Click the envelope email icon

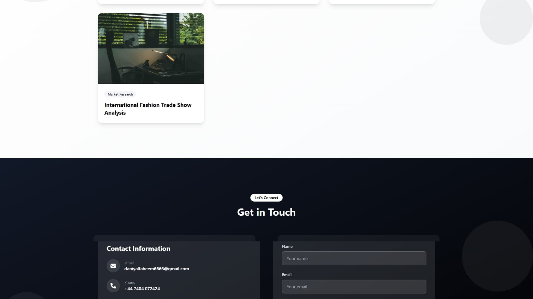click(113, 266)
